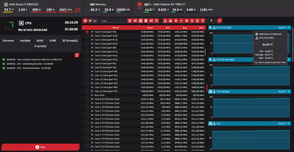The height and width of the screenshot is (152, 294).
Task: Toggle the fan sensor type filter
Action: pyautogui.click(x=186, y=21)
